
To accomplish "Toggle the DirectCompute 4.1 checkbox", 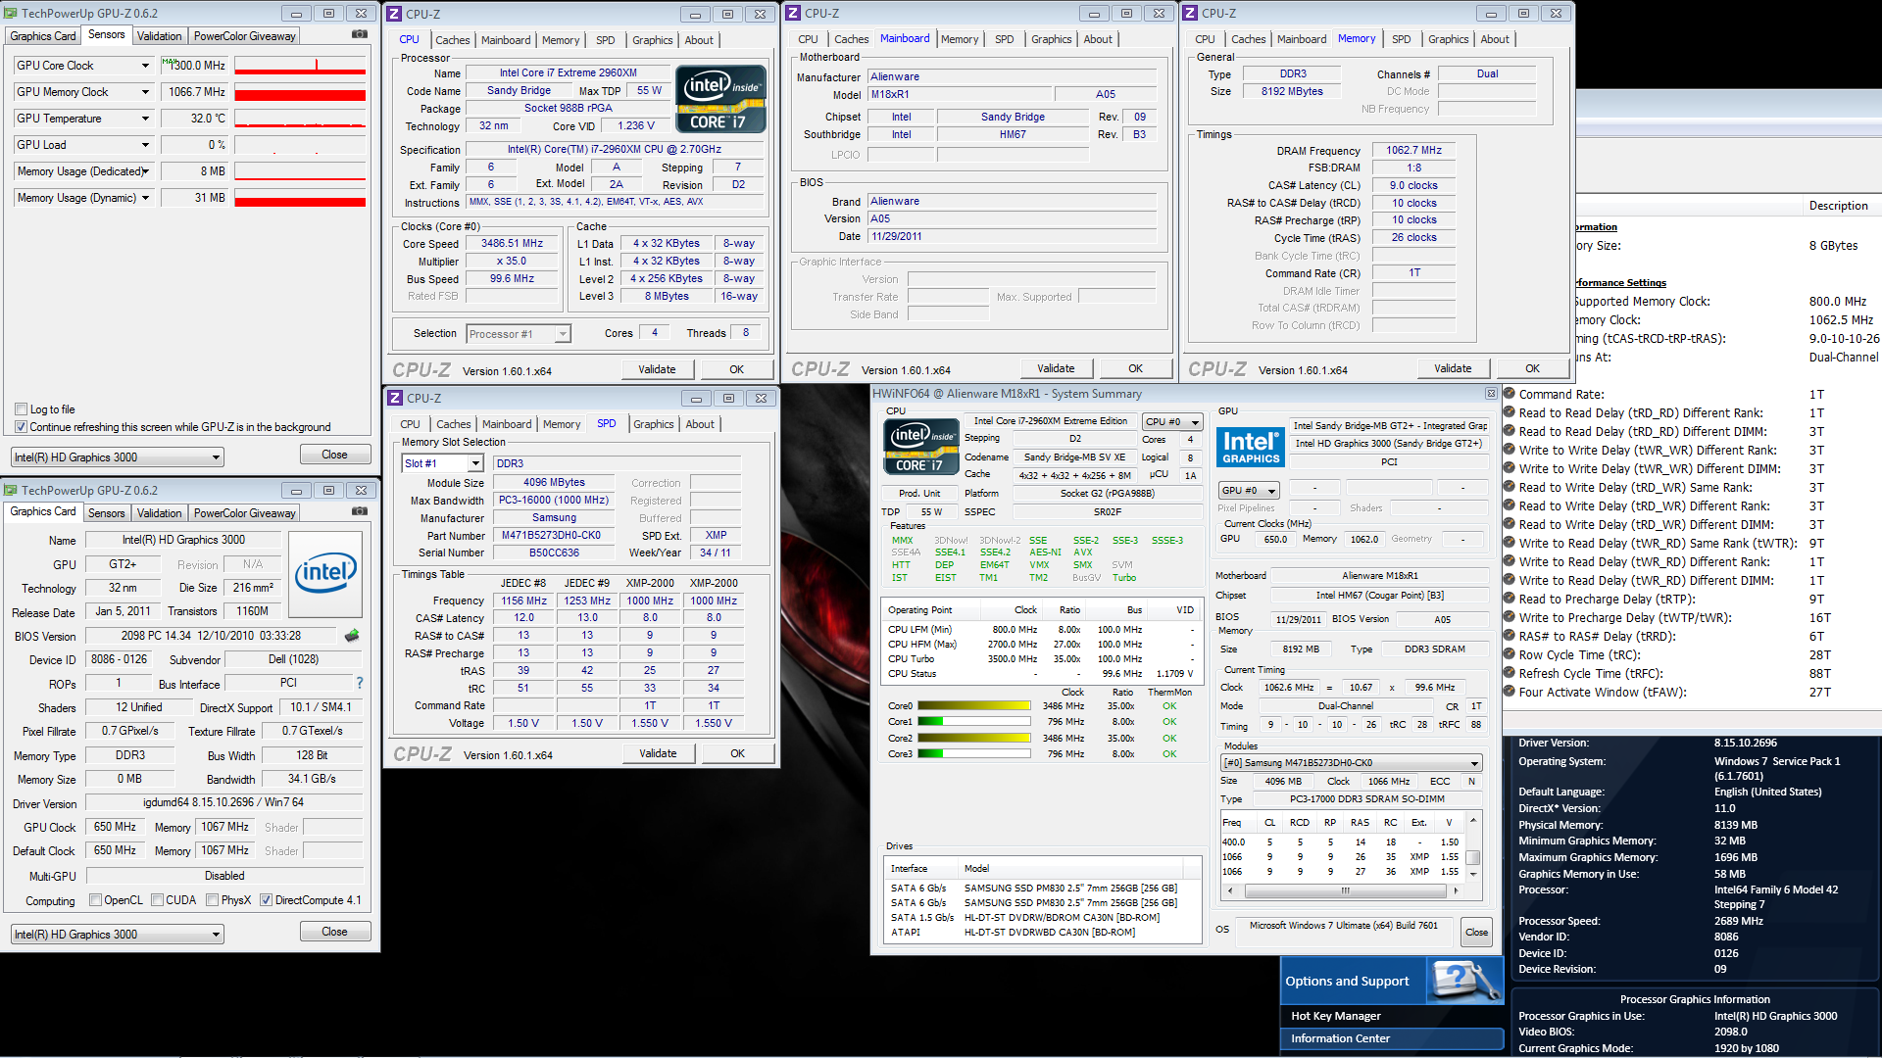I will pos(266,900).
